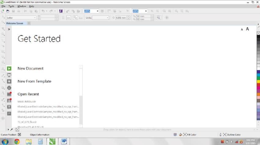Open Corel application launcher icon
The image size is (260, 145).
[x=61, y=11]
